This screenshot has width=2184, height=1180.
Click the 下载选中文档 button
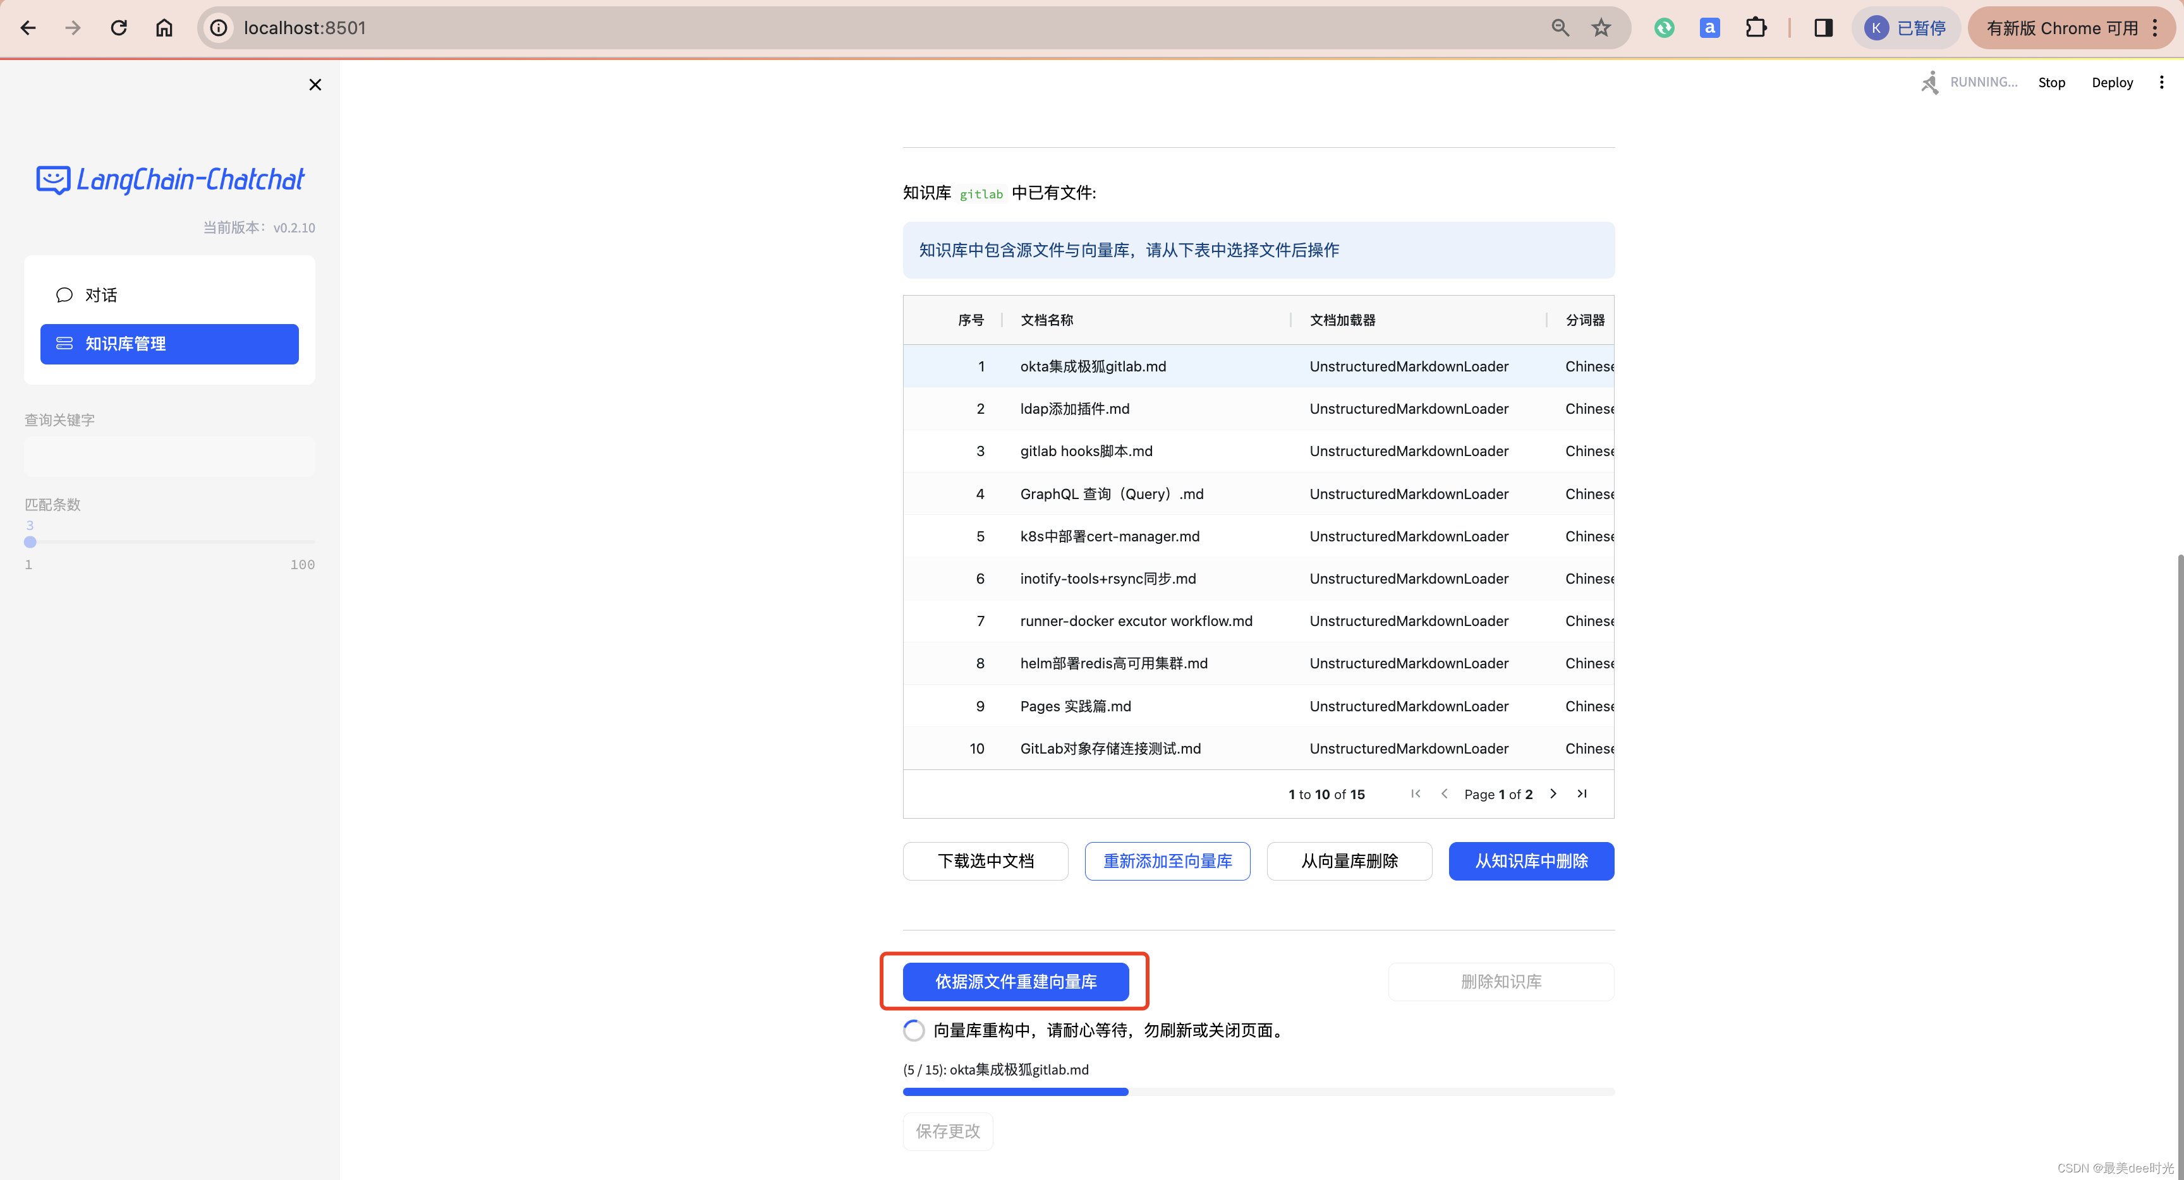click(985, 861)
